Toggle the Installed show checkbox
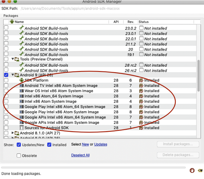The height and width of the screenshot is (179, 204). pyautogui.click(x=49, y=145)
